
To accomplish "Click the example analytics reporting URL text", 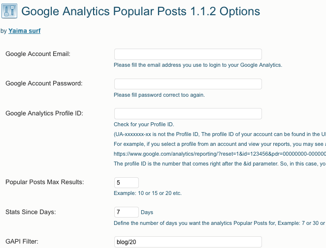I will pos(220,154).
